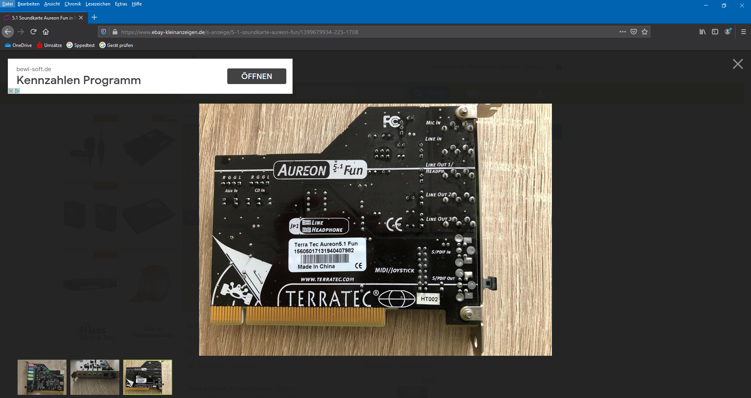Close the image lightbox with X
751x398 pixels.
[738, 64]
